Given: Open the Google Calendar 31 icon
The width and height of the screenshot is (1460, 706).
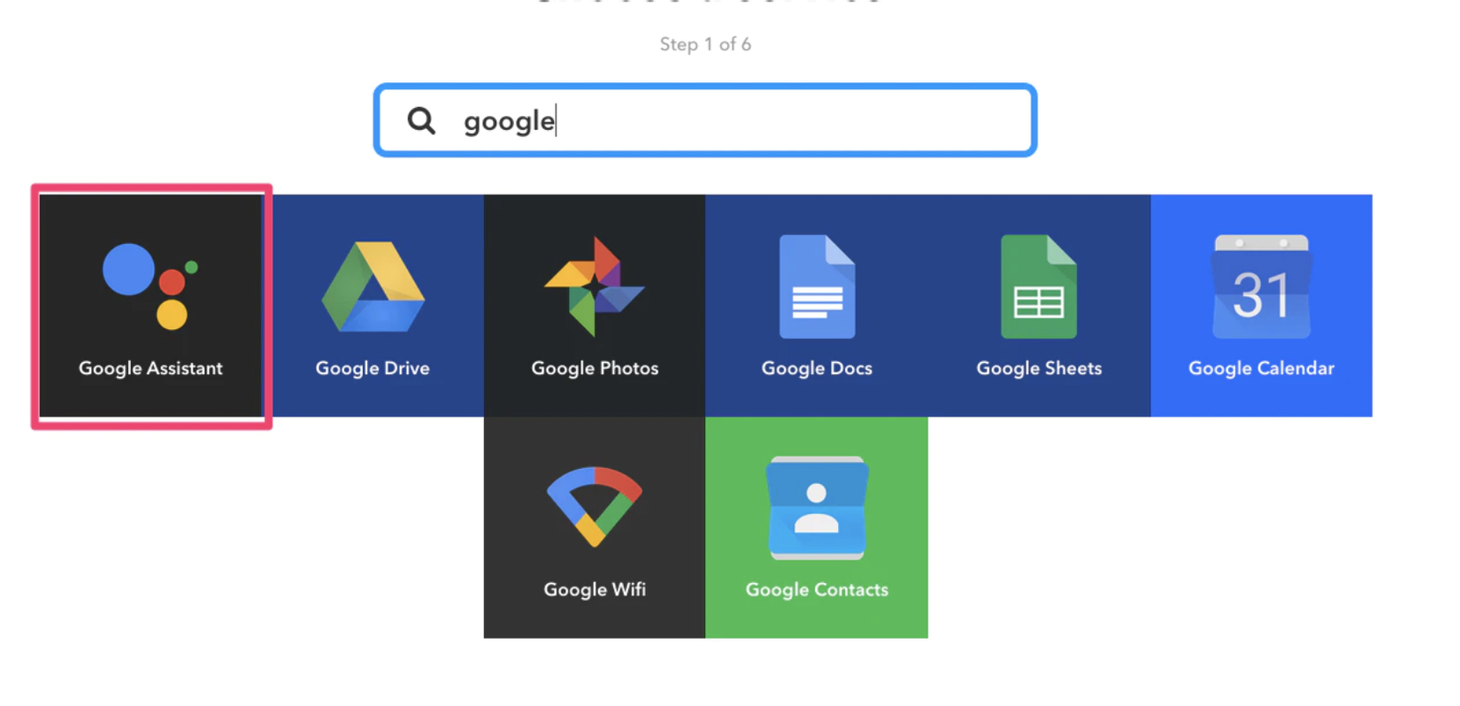Looking at the screenshot, I should (1261, 287).
